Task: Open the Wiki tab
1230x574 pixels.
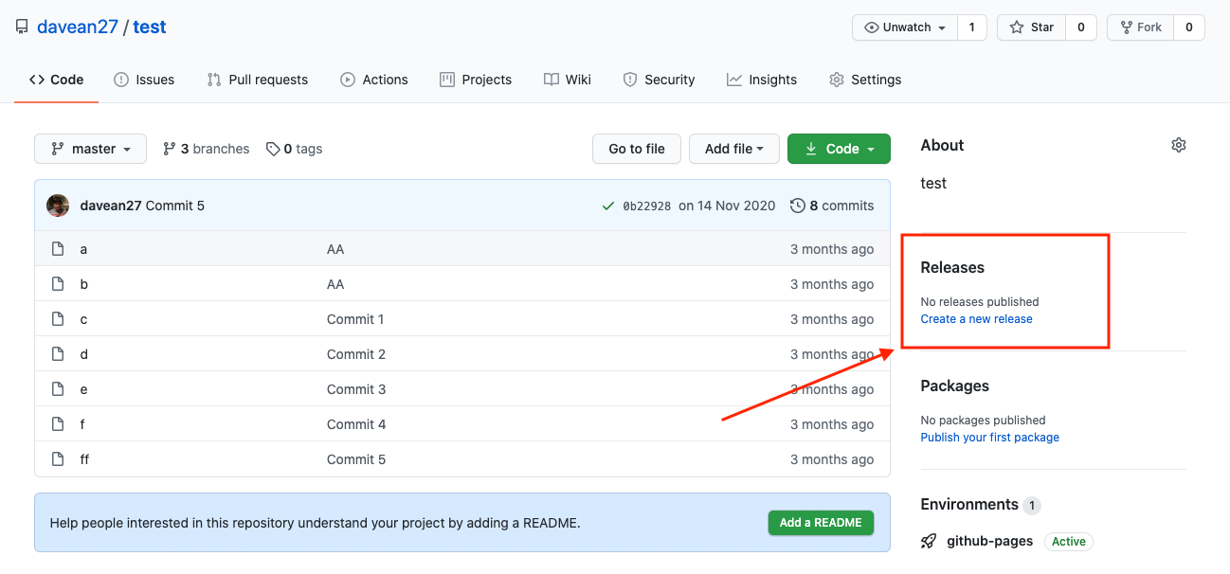Action: point(568,80)
